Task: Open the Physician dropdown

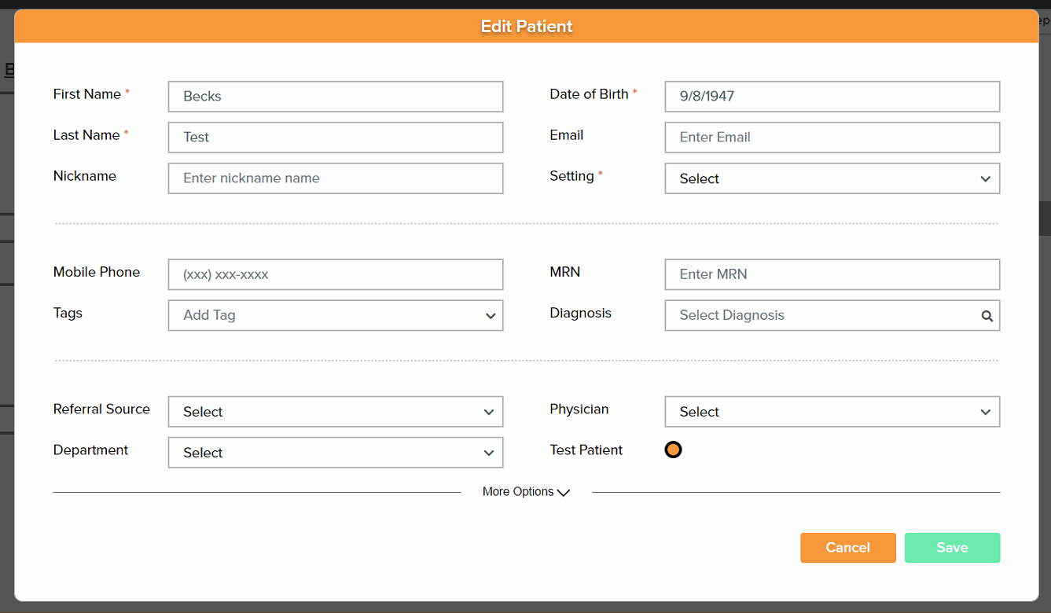Action: point(832,412)
